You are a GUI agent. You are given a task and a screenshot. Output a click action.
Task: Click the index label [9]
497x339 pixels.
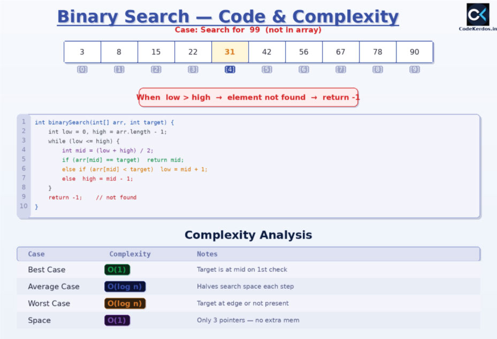click(414, 70)
